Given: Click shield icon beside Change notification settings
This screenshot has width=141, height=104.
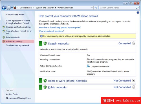Looking at the screenshot, I should tap(4, 27).
